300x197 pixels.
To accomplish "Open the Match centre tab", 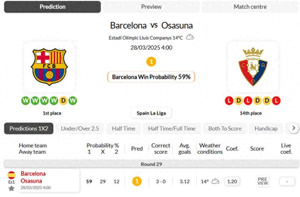I will pos(250,7).
